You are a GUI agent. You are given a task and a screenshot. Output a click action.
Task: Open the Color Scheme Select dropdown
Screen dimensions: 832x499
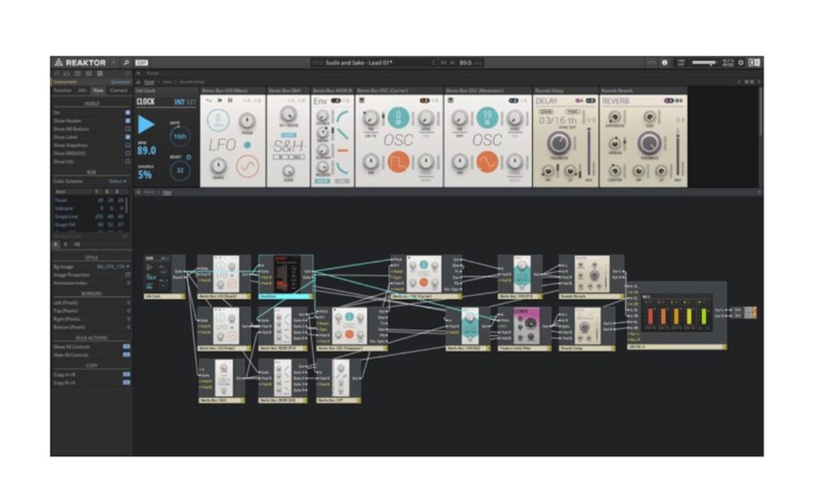point(117,181)
